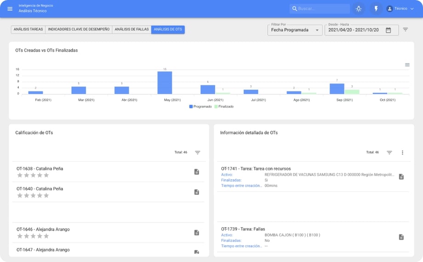
Task: Click OT-1640 - Catalina Peña entry
Action: point(40,189)
